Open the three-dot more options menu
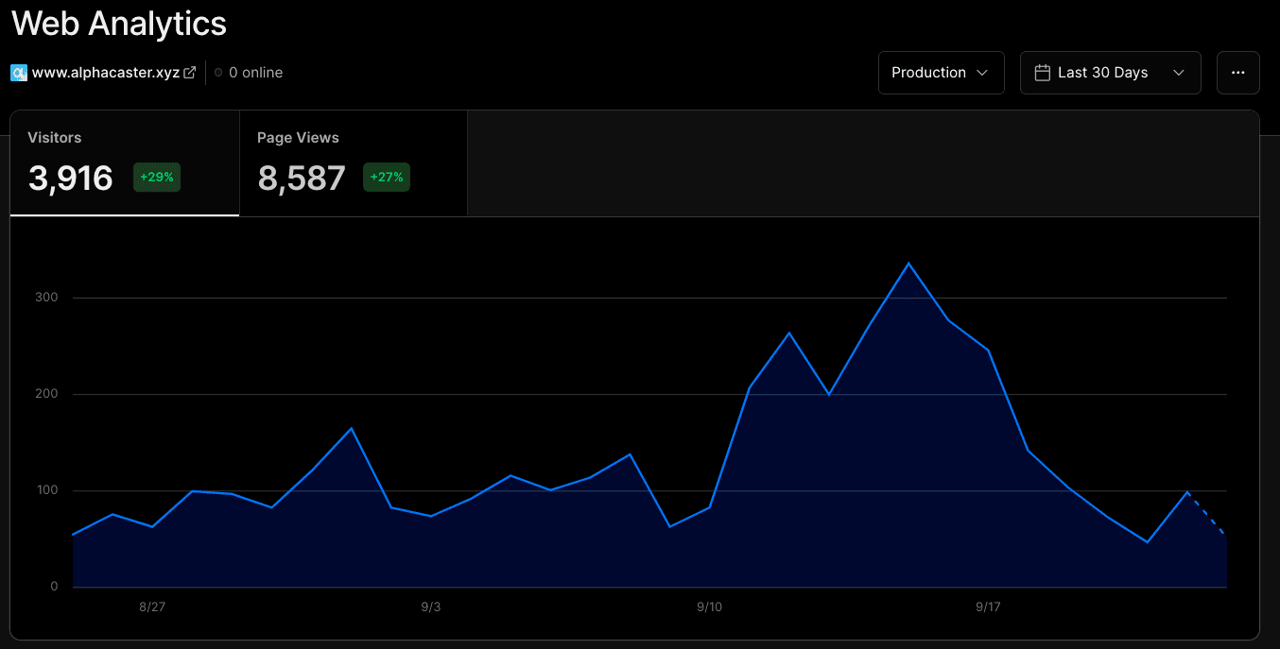 coord(1237,73)
